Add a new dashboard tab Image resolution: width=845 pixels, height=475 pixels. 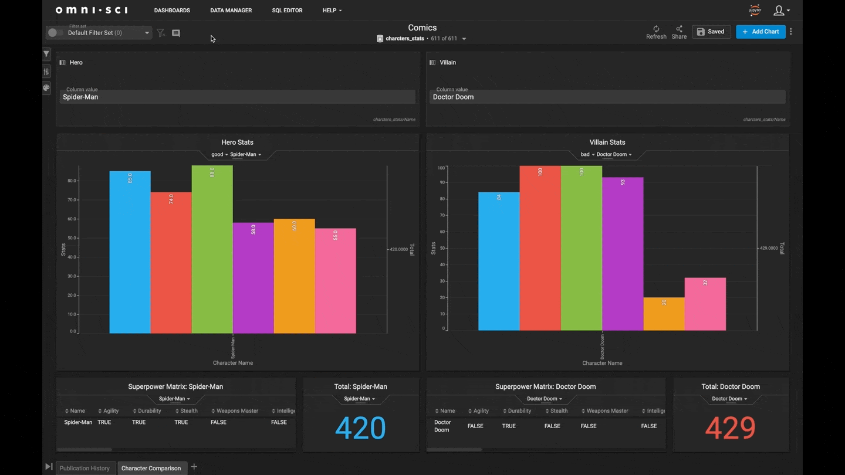click(x=194, y=467)
